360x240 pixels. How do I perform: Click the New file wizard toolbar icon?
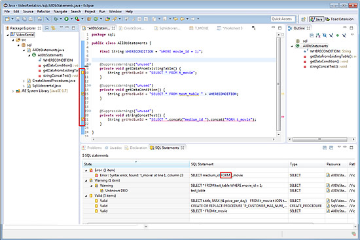pos(7,19)
